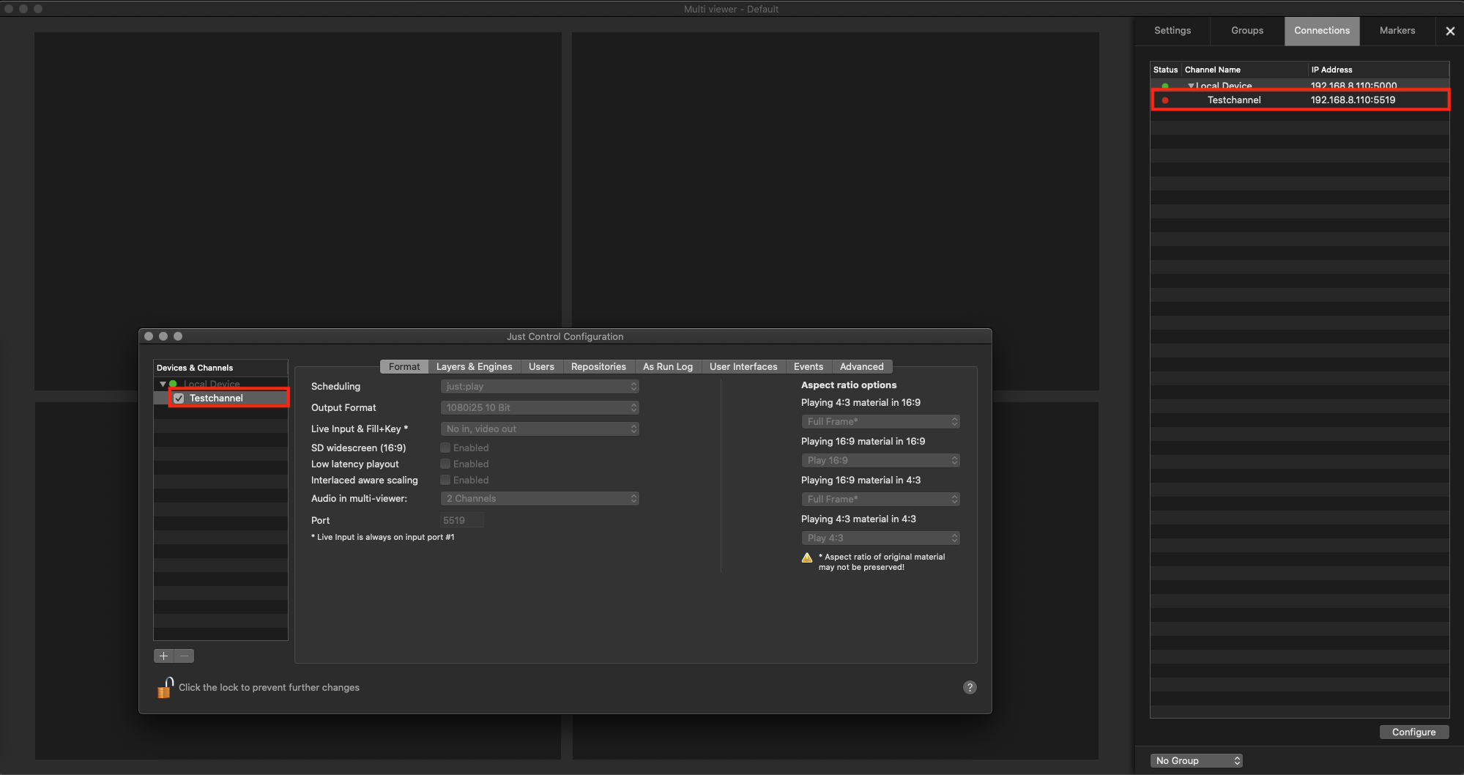
Task: Switch to the Users tab
Action: click(541, 367)
